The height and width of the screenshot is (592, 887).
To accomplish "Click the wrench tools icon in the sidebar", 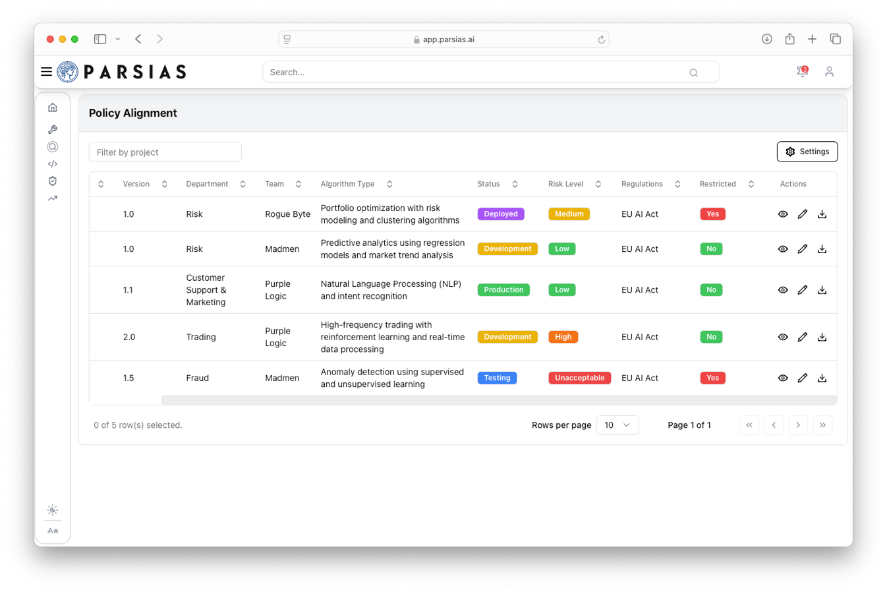I will pos(53,129).
